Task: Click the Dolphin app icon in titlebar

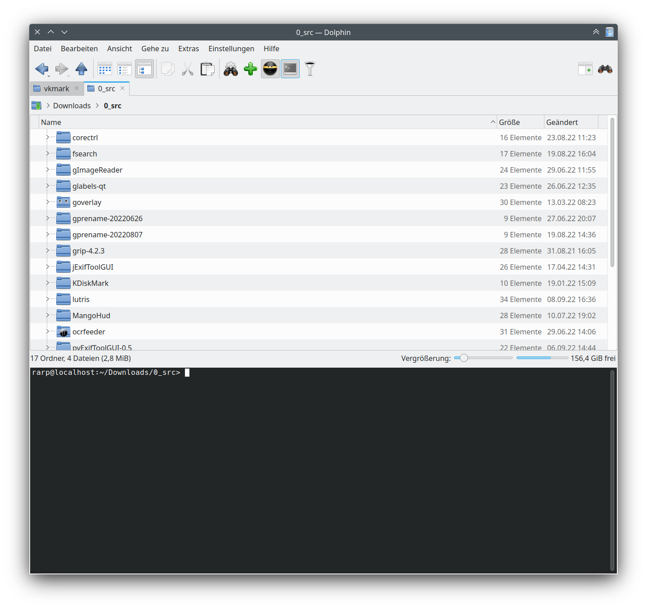Action: (610, 32)
